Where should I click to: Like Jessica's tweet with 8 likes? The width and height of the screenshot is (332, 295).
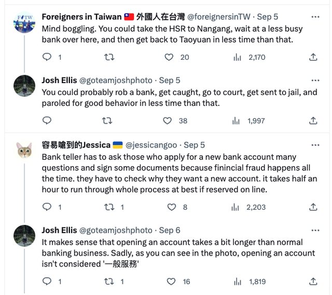(172, 207)
